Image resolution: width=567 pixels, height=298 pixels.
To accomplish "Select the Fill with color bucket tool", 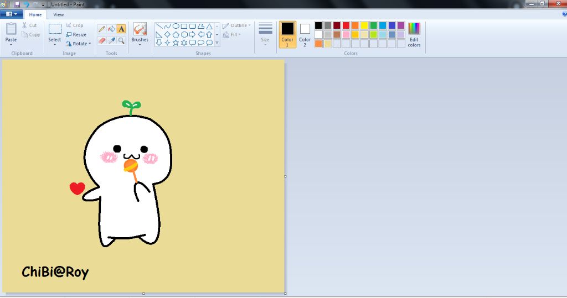I will (111, 29).
